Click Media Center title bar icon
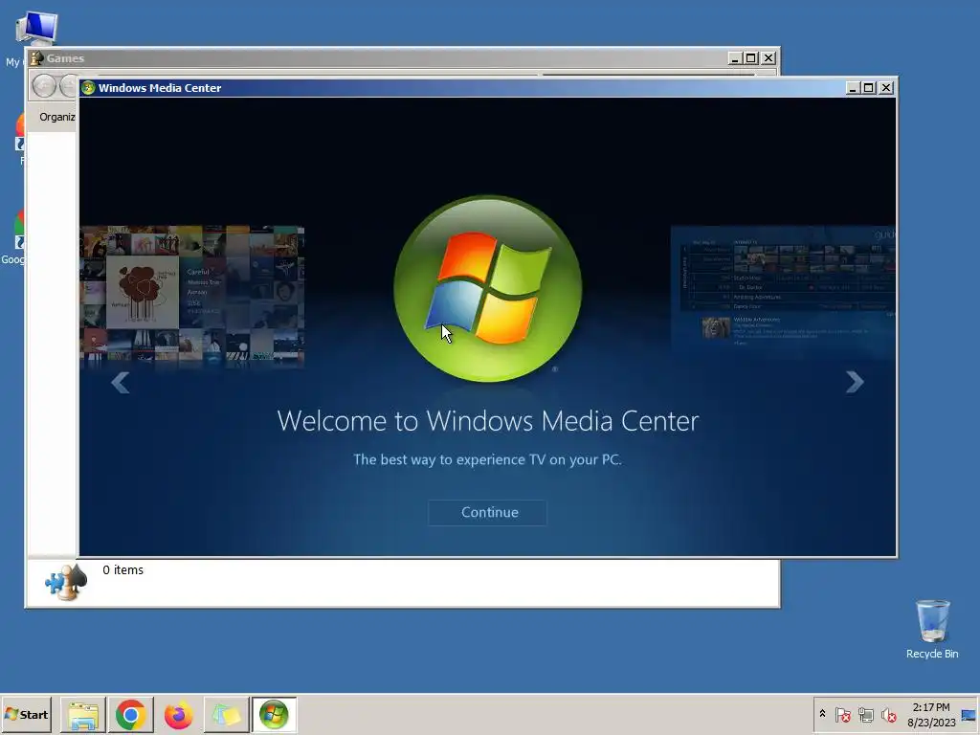The image size is (980, 735). coord(88,88)
